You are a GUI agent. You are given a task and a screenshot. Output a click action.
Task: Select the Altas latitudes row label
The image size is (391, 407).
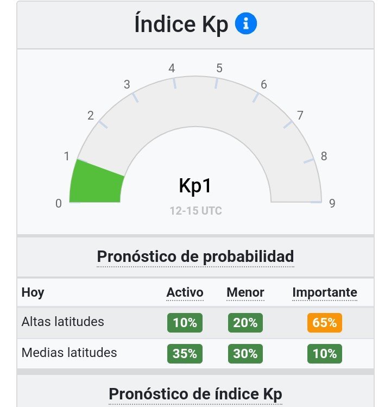point(63,322)
